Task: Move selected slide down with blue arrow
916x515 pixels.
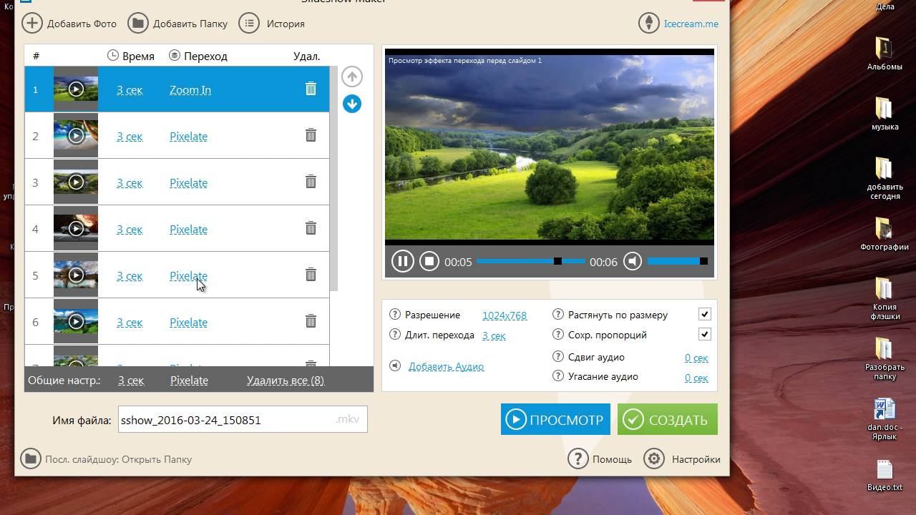Action: point(351,104)
